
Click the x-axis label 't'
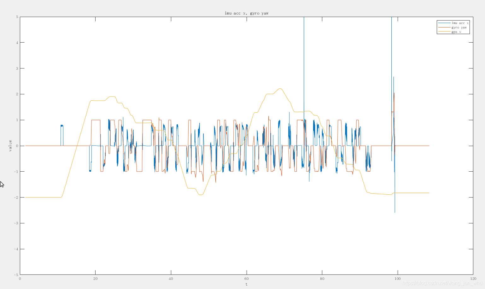(246, 284)
